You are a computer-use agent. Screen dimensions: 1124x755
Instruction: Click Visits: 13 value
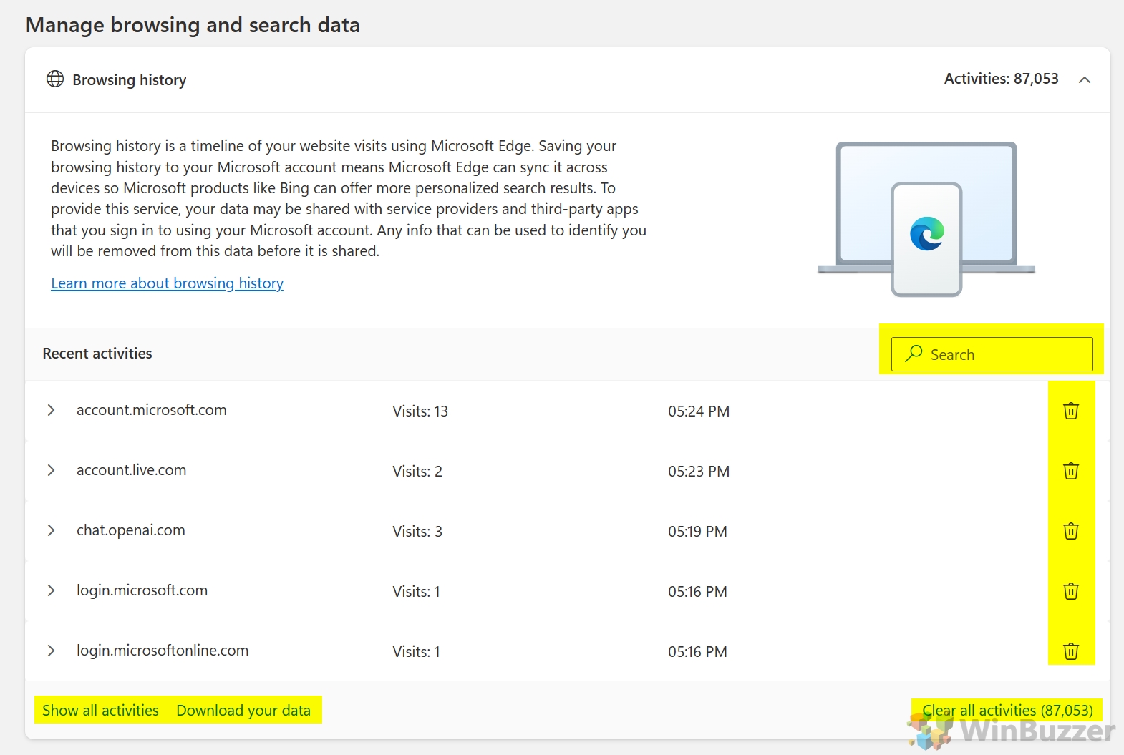tap(420, 411)
